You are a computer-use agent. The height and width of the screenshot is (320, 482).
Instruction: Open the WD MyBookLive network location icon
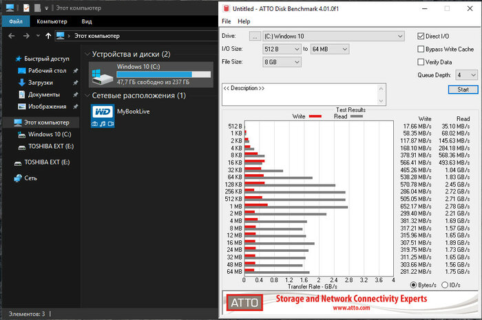pos(103,116)
